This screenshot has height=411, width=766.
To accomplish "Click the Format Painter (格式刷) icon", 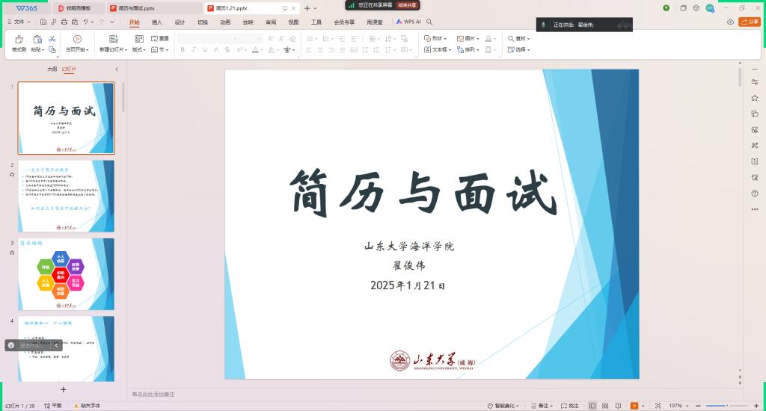I will pyautogui.click(x=18, y=39).
